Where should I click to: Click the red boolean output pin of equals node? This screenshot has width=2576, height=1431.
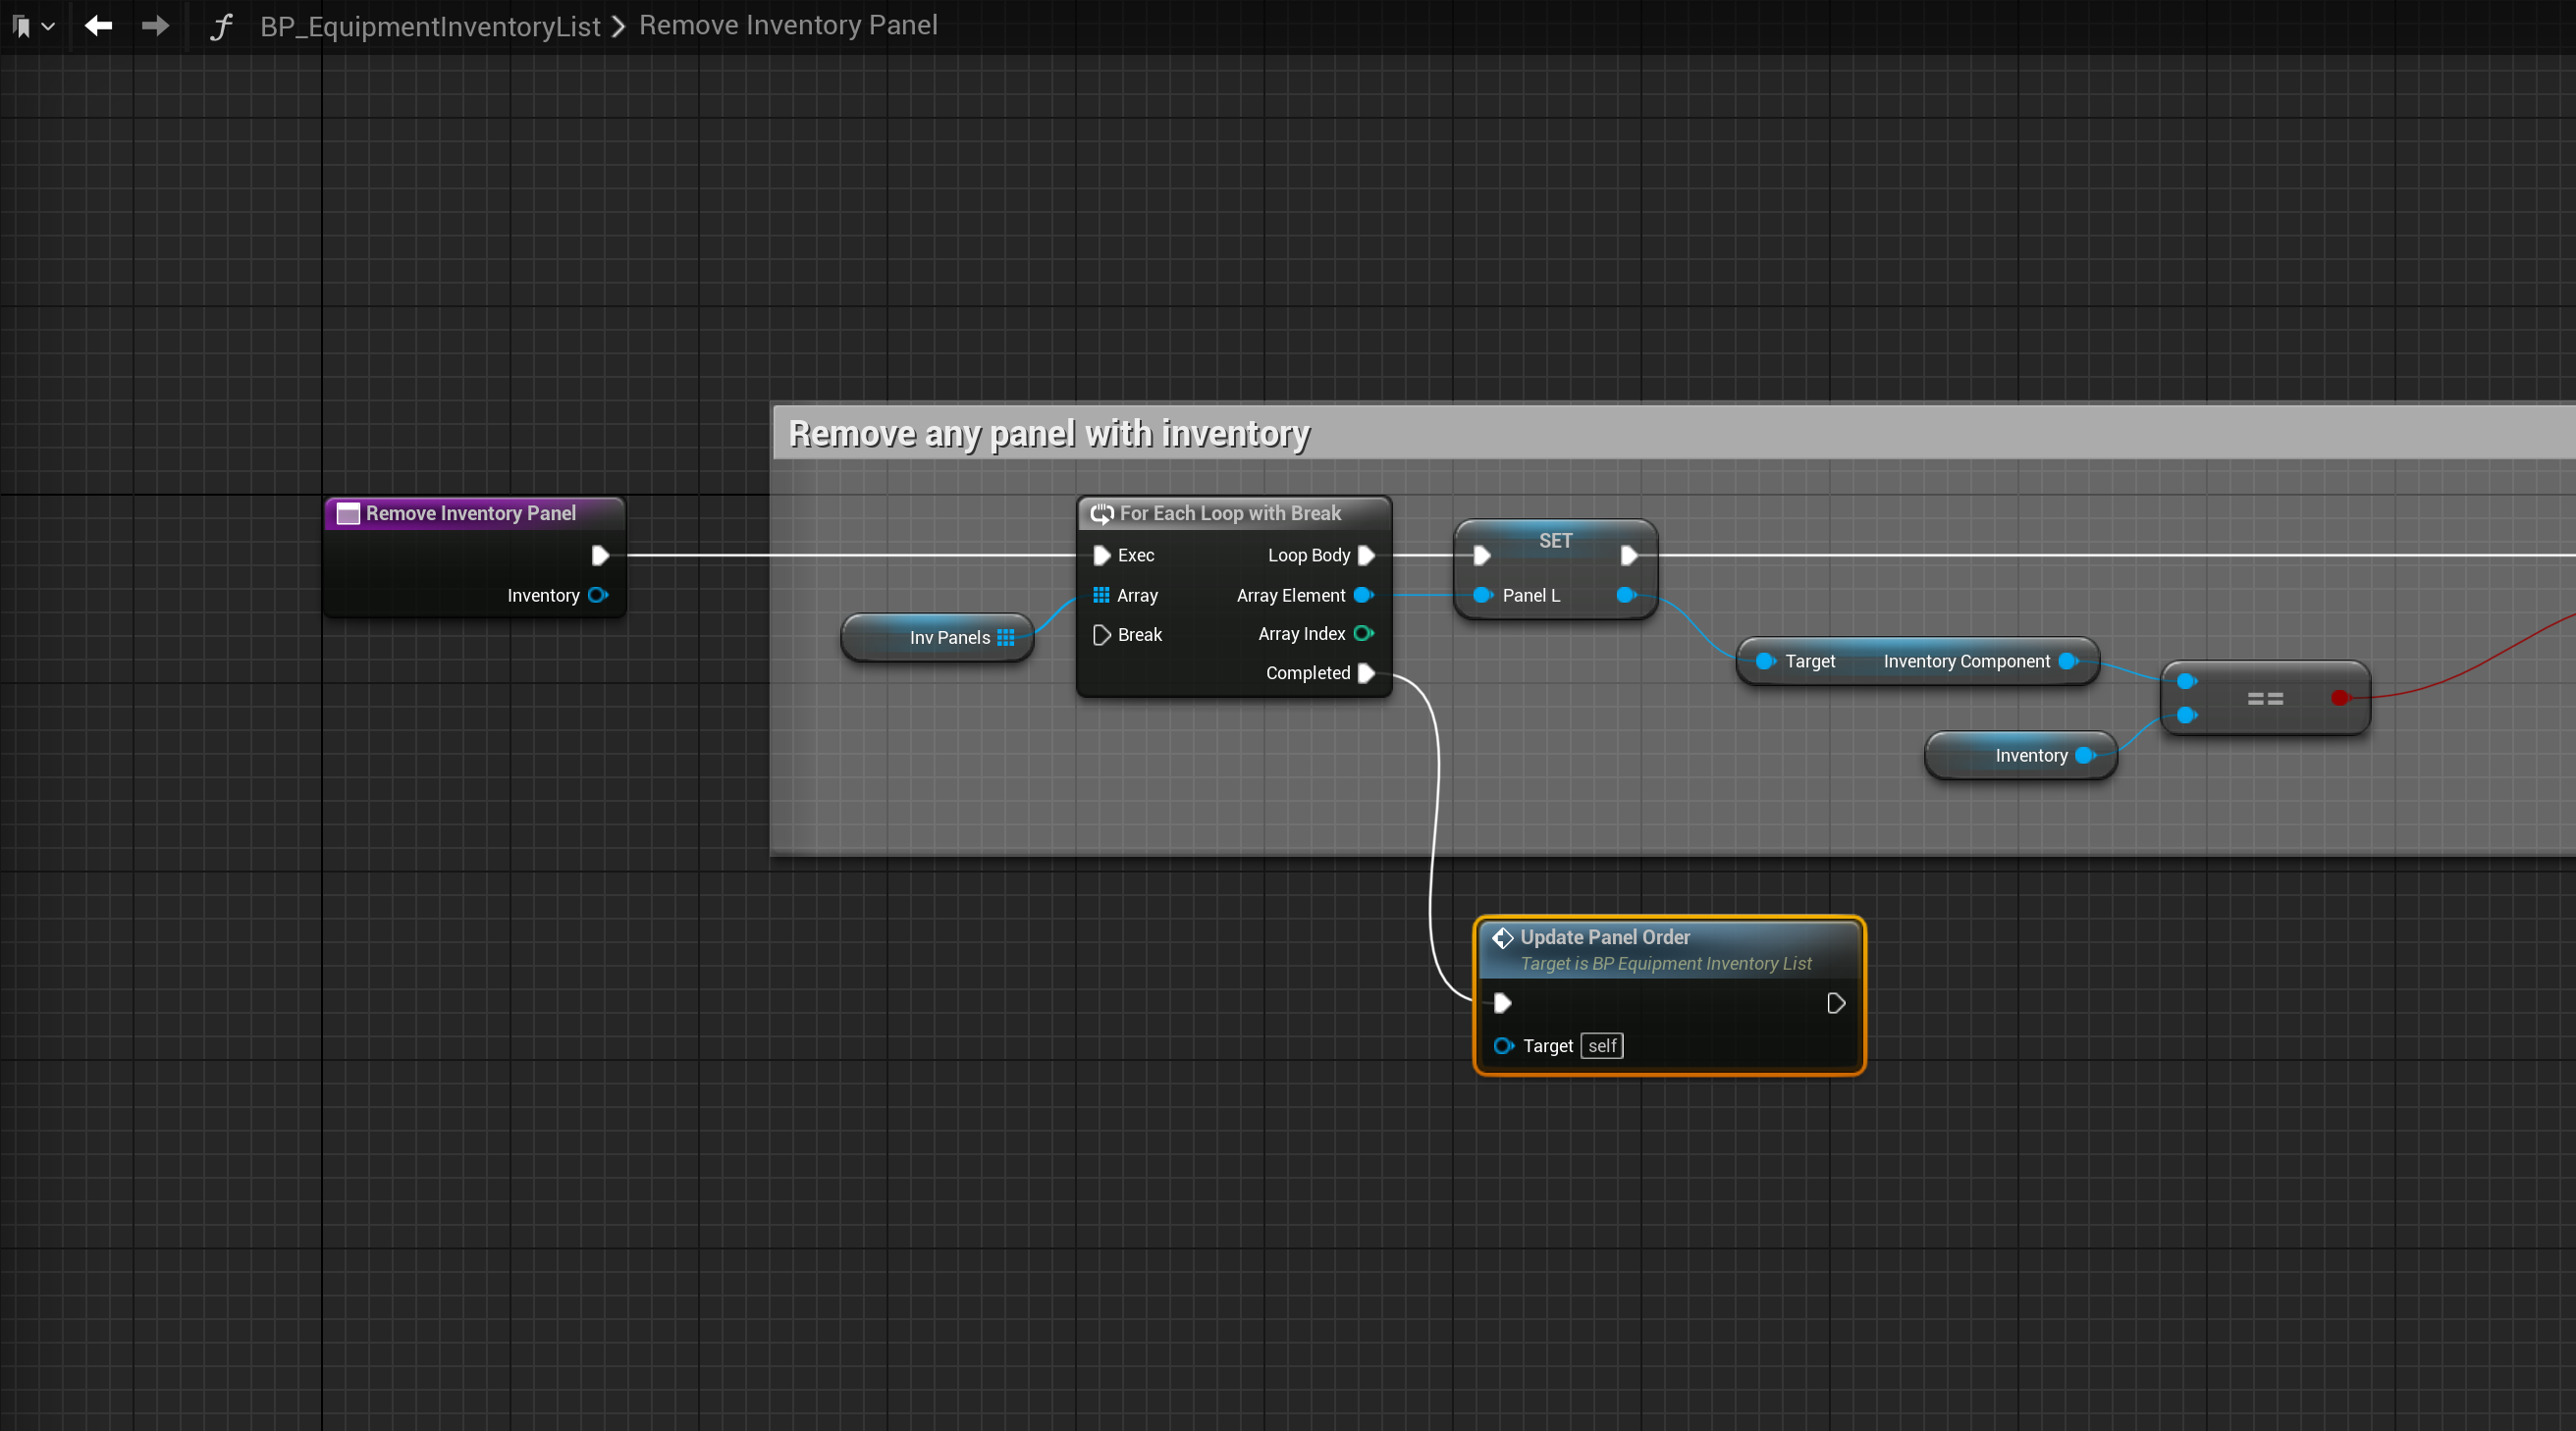(2339, 698)
